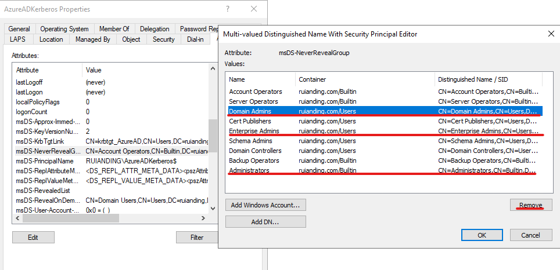This screenshot has height=270, width=560.
Task: Switch to the Dial-in tab
Action: point(195,39)
